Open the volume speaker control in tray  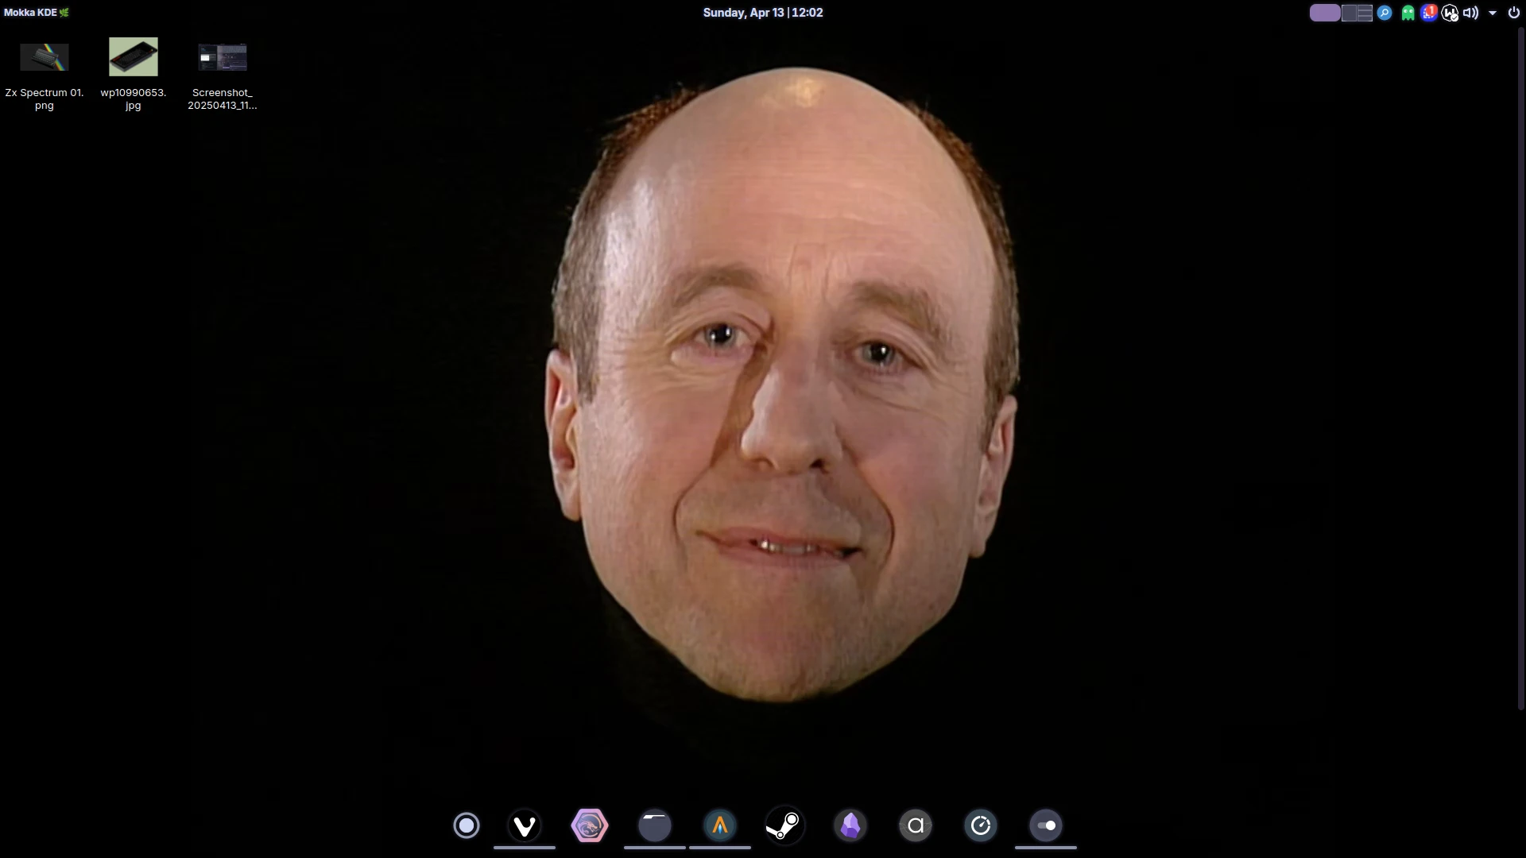1471,13
